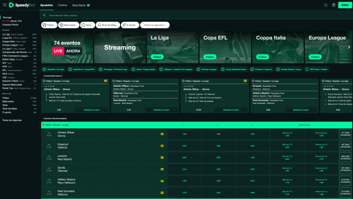Select the Tenis sport chip
This screenshot has width=353, height=199.
(x=87, y=25)
